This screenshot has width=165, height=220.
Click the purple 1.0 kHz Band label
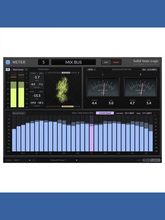[105, 113]
